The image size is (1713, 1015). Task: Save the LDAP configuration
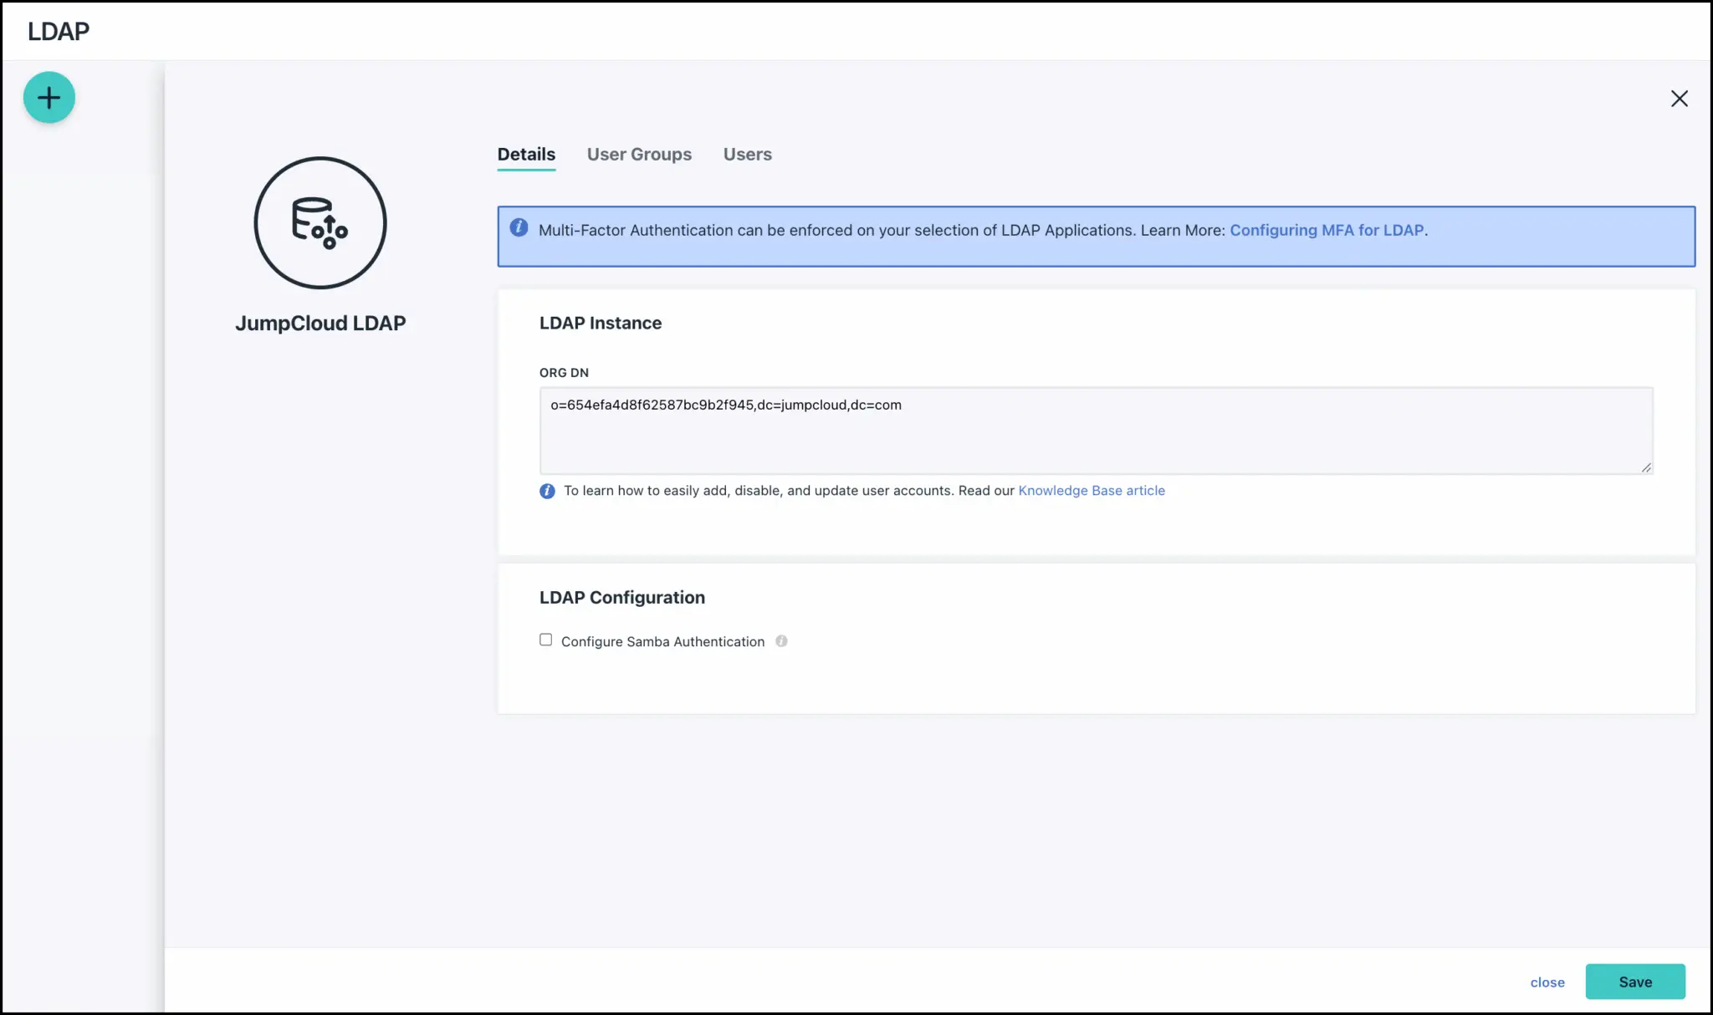[1635, 982]
